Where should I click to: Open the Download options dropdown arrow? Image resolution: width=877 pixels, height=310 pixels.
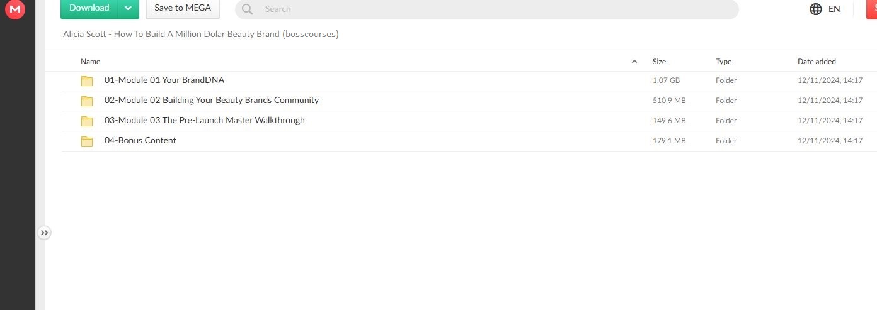coord(128,8)
